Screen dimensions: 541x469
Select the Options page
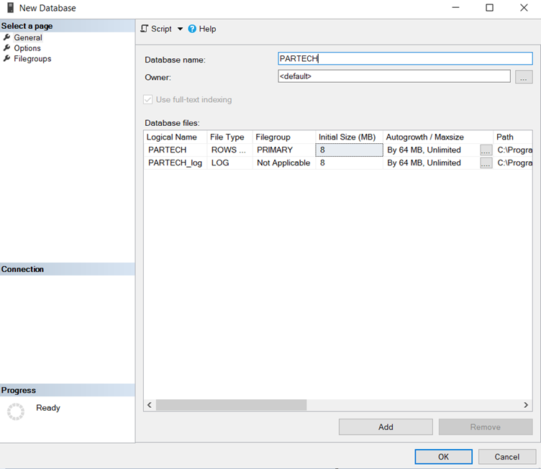[27, 48]
